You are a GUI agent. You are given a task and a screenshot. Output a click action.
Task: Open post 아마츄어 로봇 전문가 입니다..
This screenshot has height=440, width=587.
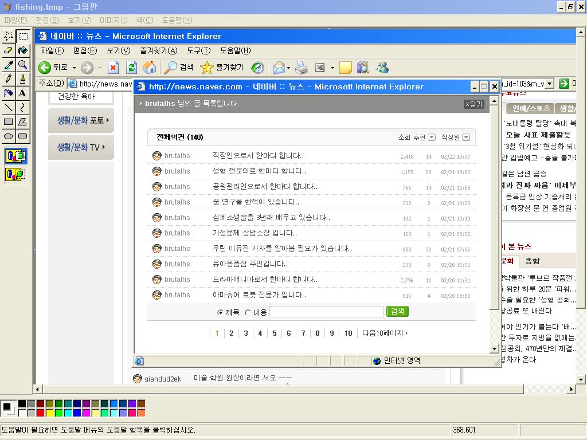[x=259, y=295]
